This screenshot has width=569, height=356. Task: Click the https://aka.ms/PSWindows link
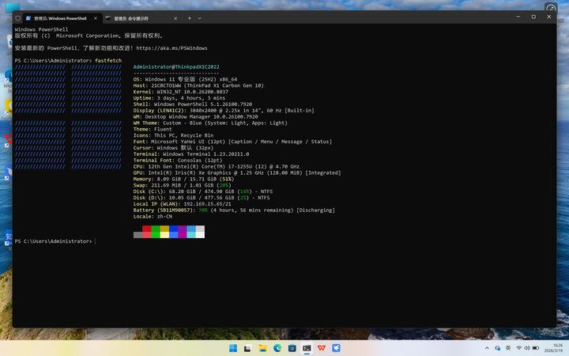(171, 48)
